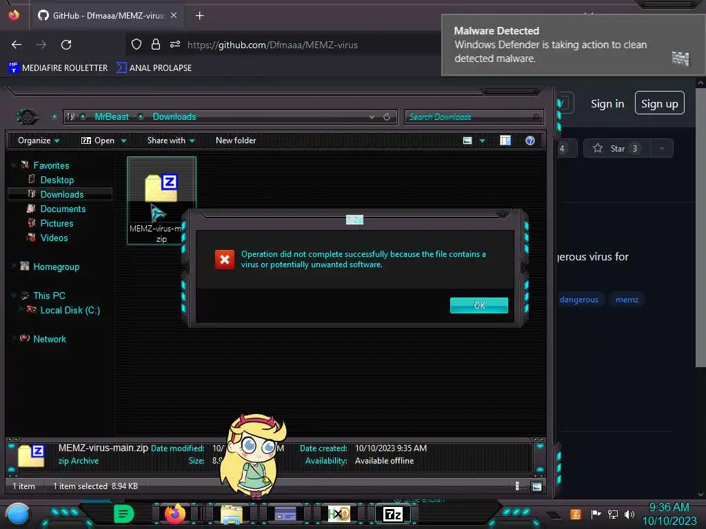Click the search magnifier icon in Explorer
This screenshot has height=529, width=706.
(536, 117)
